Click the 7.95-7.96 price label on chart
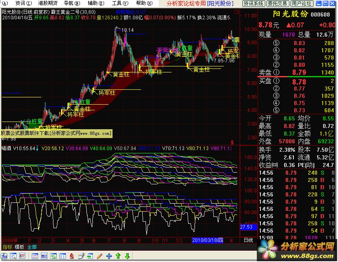The width and height of the screenshot is (338, 262). [224, 61]
